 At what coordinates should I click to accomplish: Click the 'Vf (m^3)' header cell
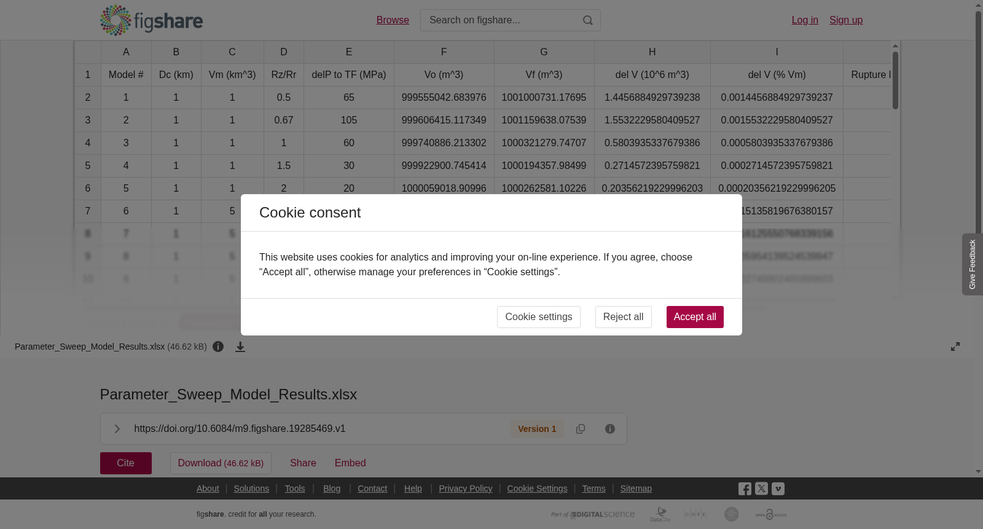tap(544, 75)
